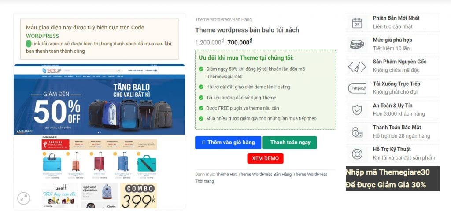
Task: Click the shield icon beside An Toàn & Uy Tín
Action: [357, 110]
